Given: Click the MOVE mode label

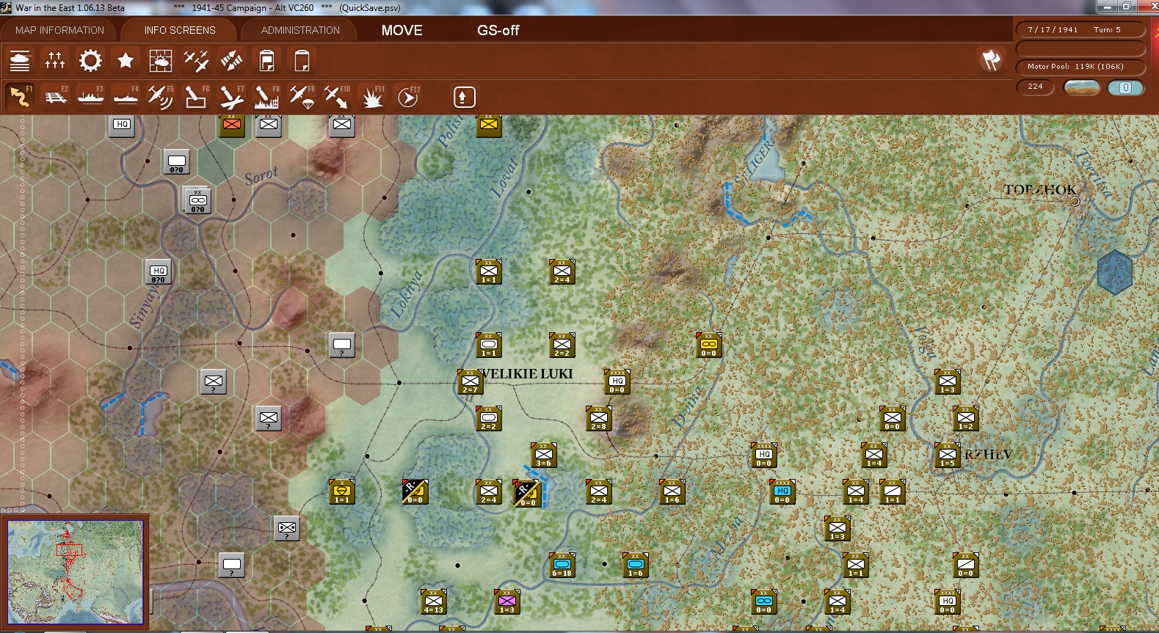Looking at the screenshot, I should (x=402, y=30).
